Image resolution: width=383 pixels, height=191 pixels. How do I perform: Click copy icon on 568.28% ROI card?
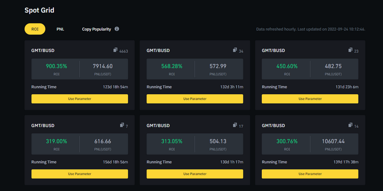235,50
